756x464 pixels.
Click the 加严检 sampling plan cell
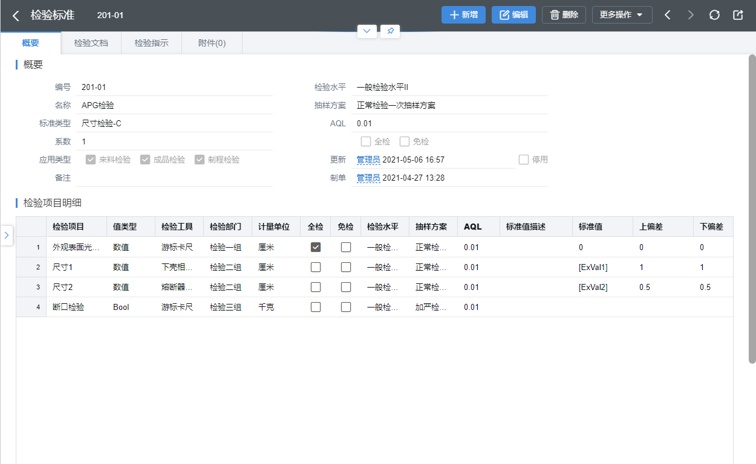(x=433, y=307)
